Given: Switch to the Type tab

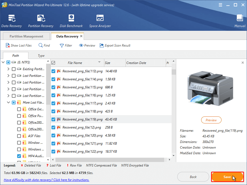Looking at the screenshot, I should click(41, 55).
